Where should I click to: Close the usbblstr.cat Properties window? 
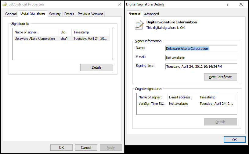coord(120,4)
